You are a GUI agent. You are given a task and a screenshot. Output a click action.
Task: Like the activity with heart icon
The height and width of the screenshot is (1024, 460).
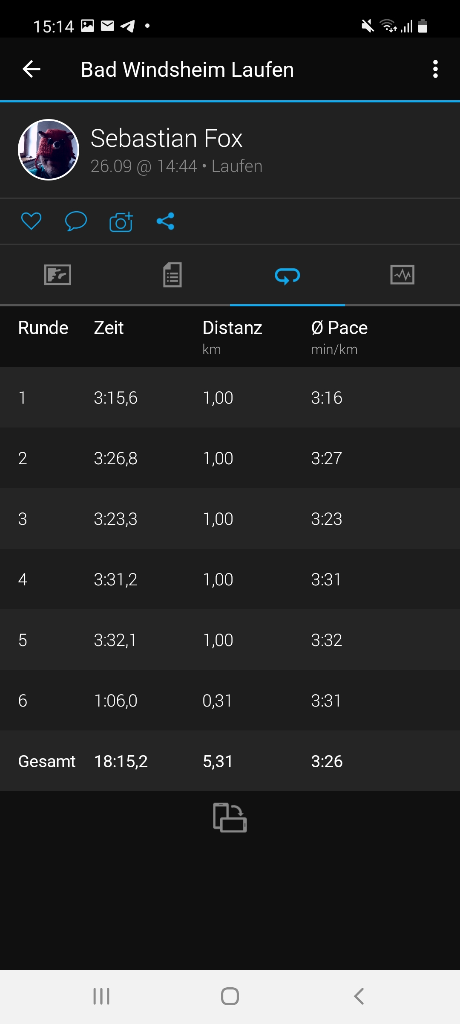coord(31,221)
